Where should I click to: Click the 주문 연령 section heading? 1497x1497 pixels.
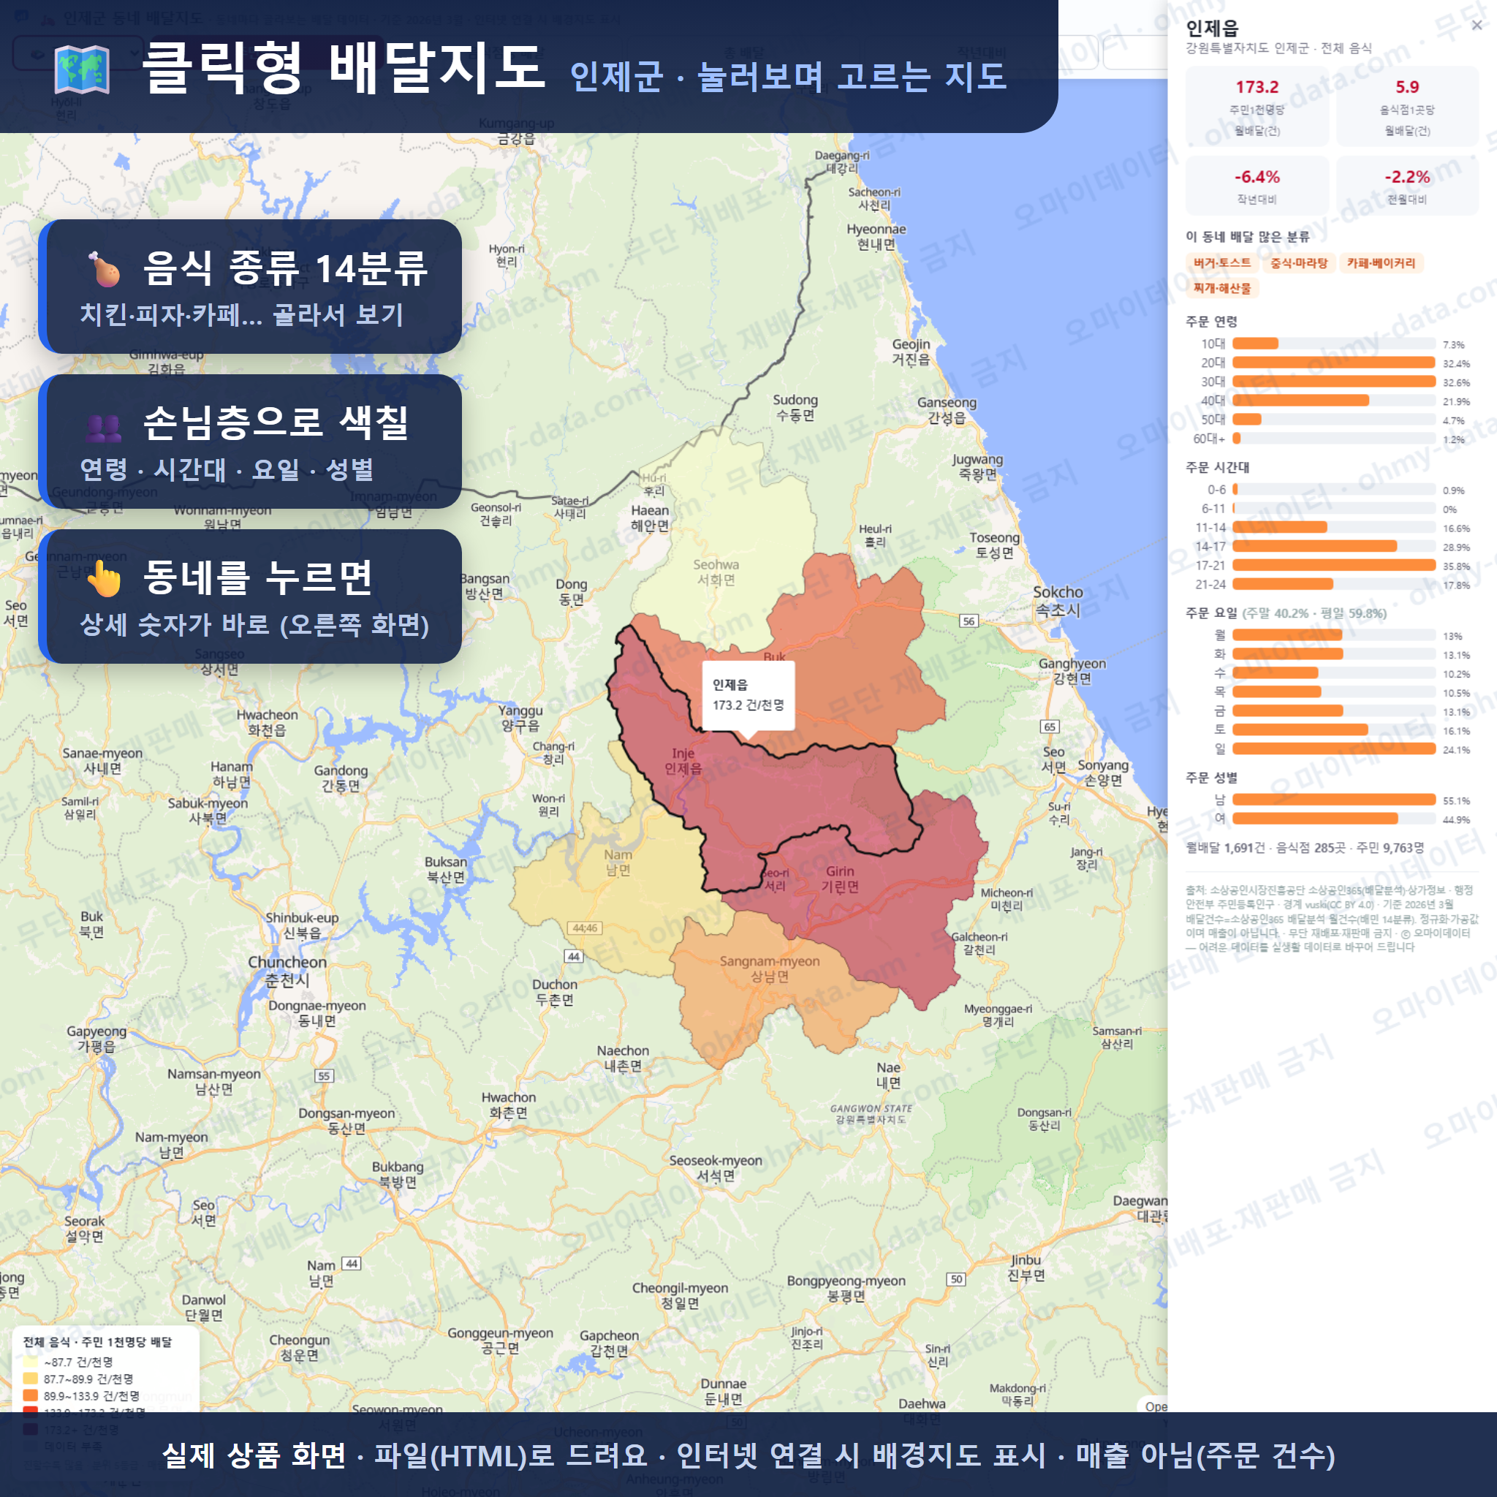1211,322
